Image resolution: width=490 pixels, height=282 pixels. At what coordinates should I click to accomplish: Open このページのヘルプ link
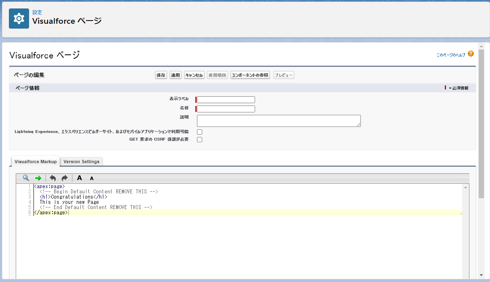451,55
